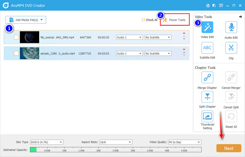Open the Video Edit tool
Screen dimensions: 245x157
(x=207, y=27)
